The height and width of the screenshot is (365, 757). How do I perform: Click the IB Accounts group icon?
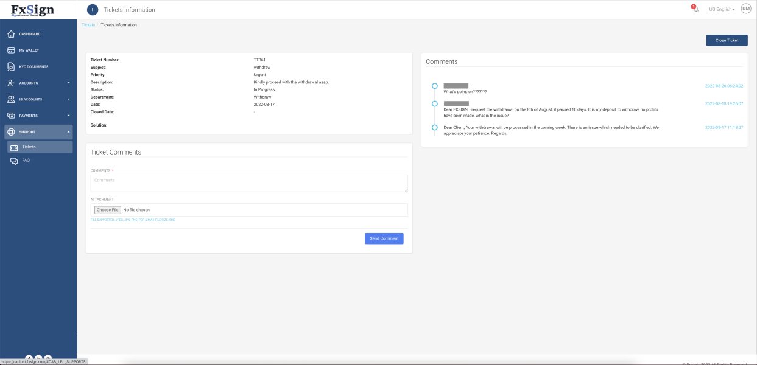click(11, 99)
